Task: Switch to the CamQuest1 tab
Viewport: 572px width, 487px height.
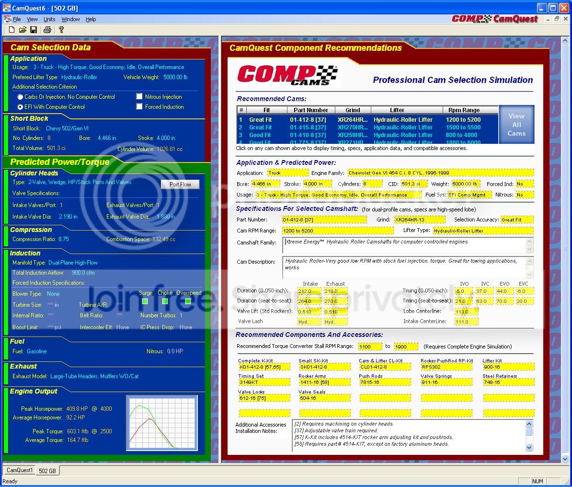Action: 20,470
